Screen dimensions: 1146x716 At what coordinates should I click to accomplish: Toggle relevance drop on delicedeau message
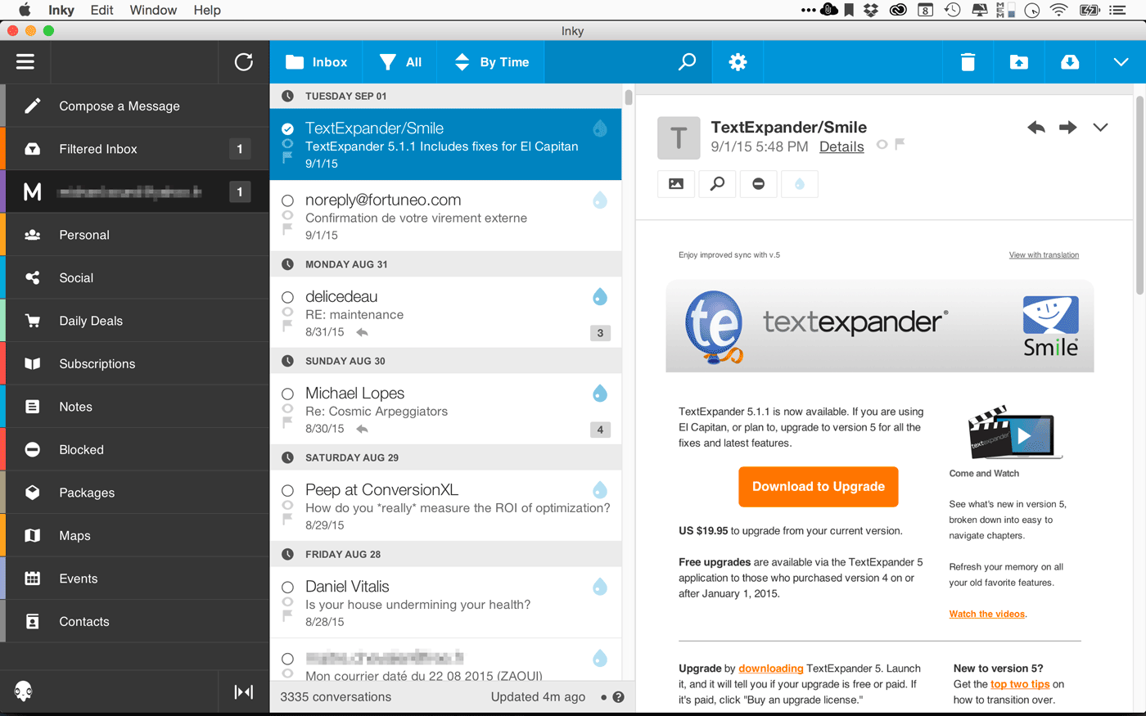pyautogui.click(x=600, y=297)
